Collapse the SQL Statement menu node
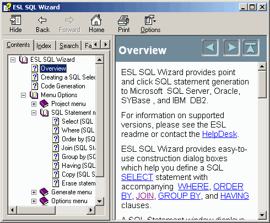 click(x=34, y=113)
